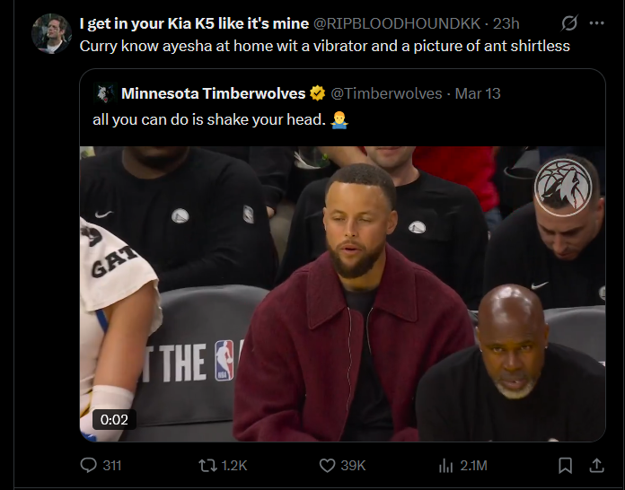Click the Timberwolves avatar in quoted tweet
625x490 pixels.
(x=103, y=93)
